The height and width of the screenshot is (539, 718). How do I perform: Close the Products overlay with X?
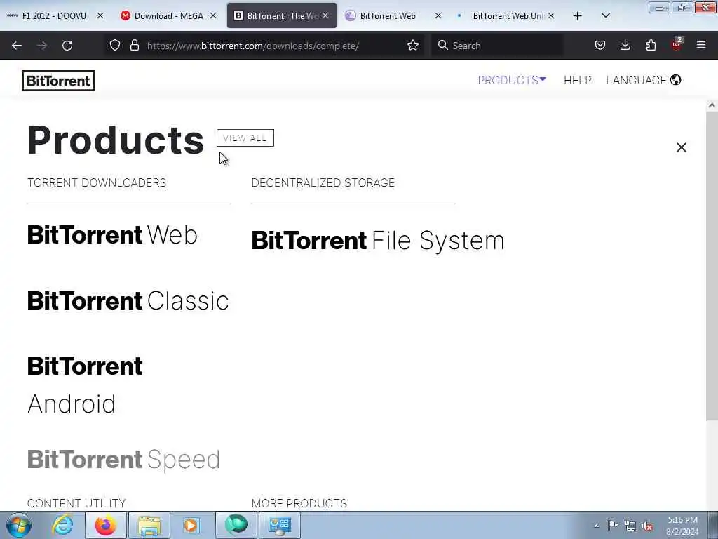[682, 147]
